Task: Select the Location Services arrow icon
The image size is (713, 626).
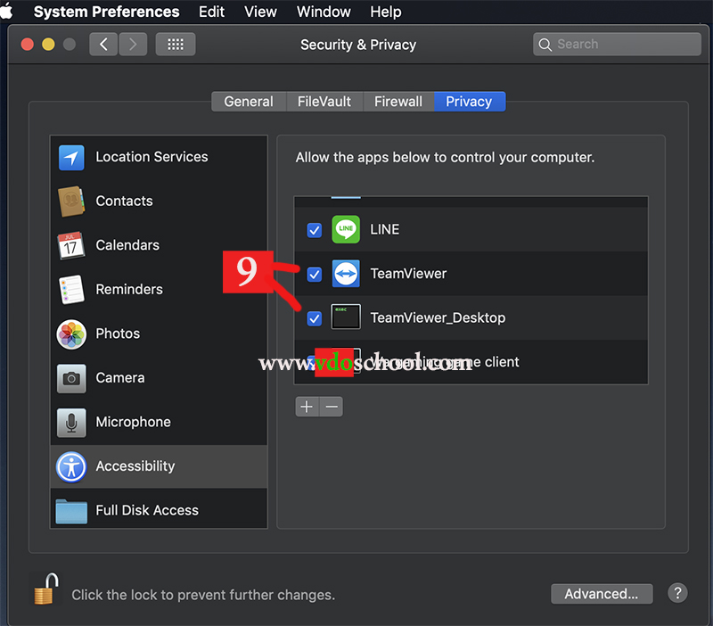Action: click(x=71, y=158)
